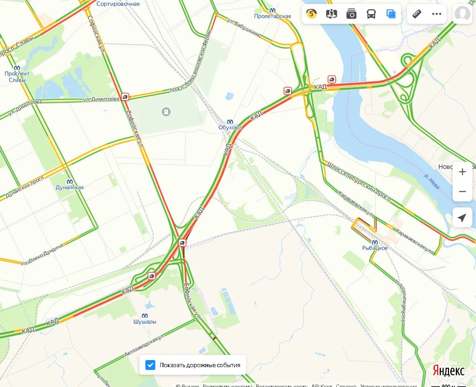Screen dimensions: 476x387
Task: Click the Рыбацкое metro station marker
Action: coord(375,242)
